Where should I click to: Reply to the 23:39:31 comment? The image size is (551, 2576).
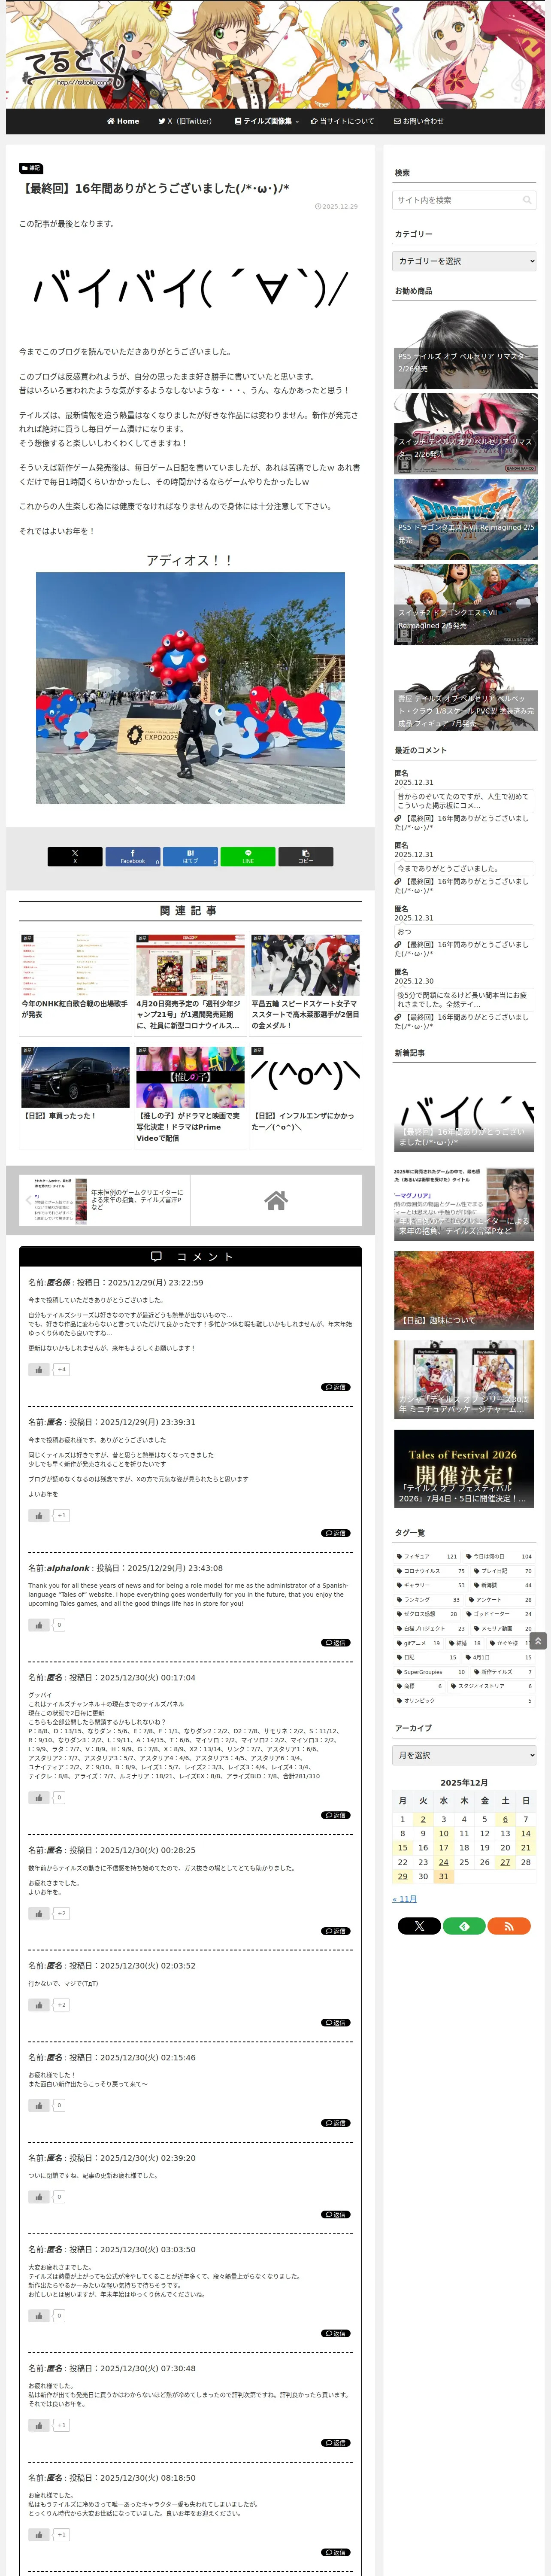pos(335,1533)
